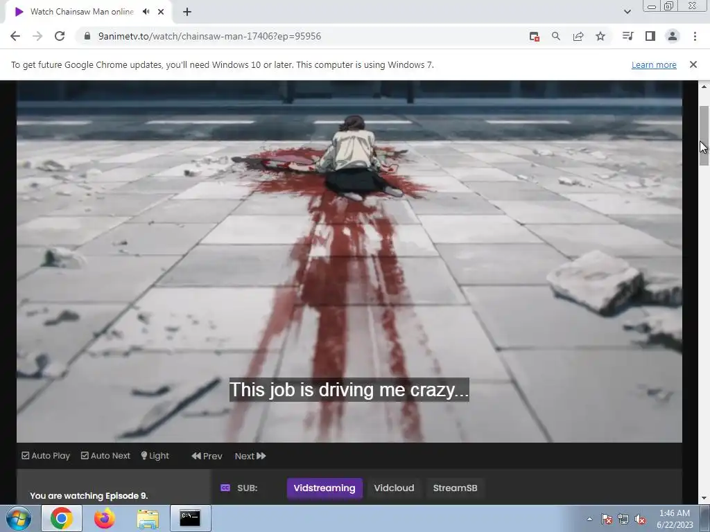Share this page icon
Viewport: 710px width, 532px height.
[578, 36]
